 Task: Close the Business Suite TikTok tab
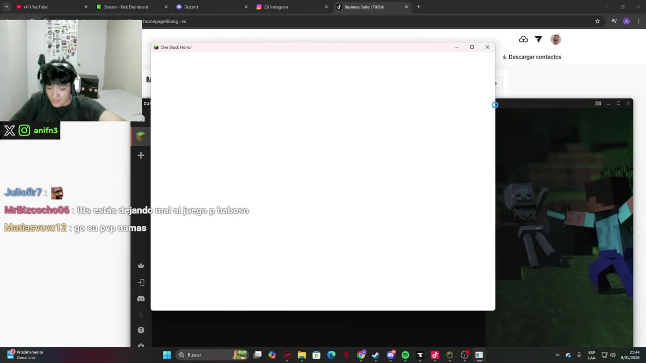[x=406, y=7]
